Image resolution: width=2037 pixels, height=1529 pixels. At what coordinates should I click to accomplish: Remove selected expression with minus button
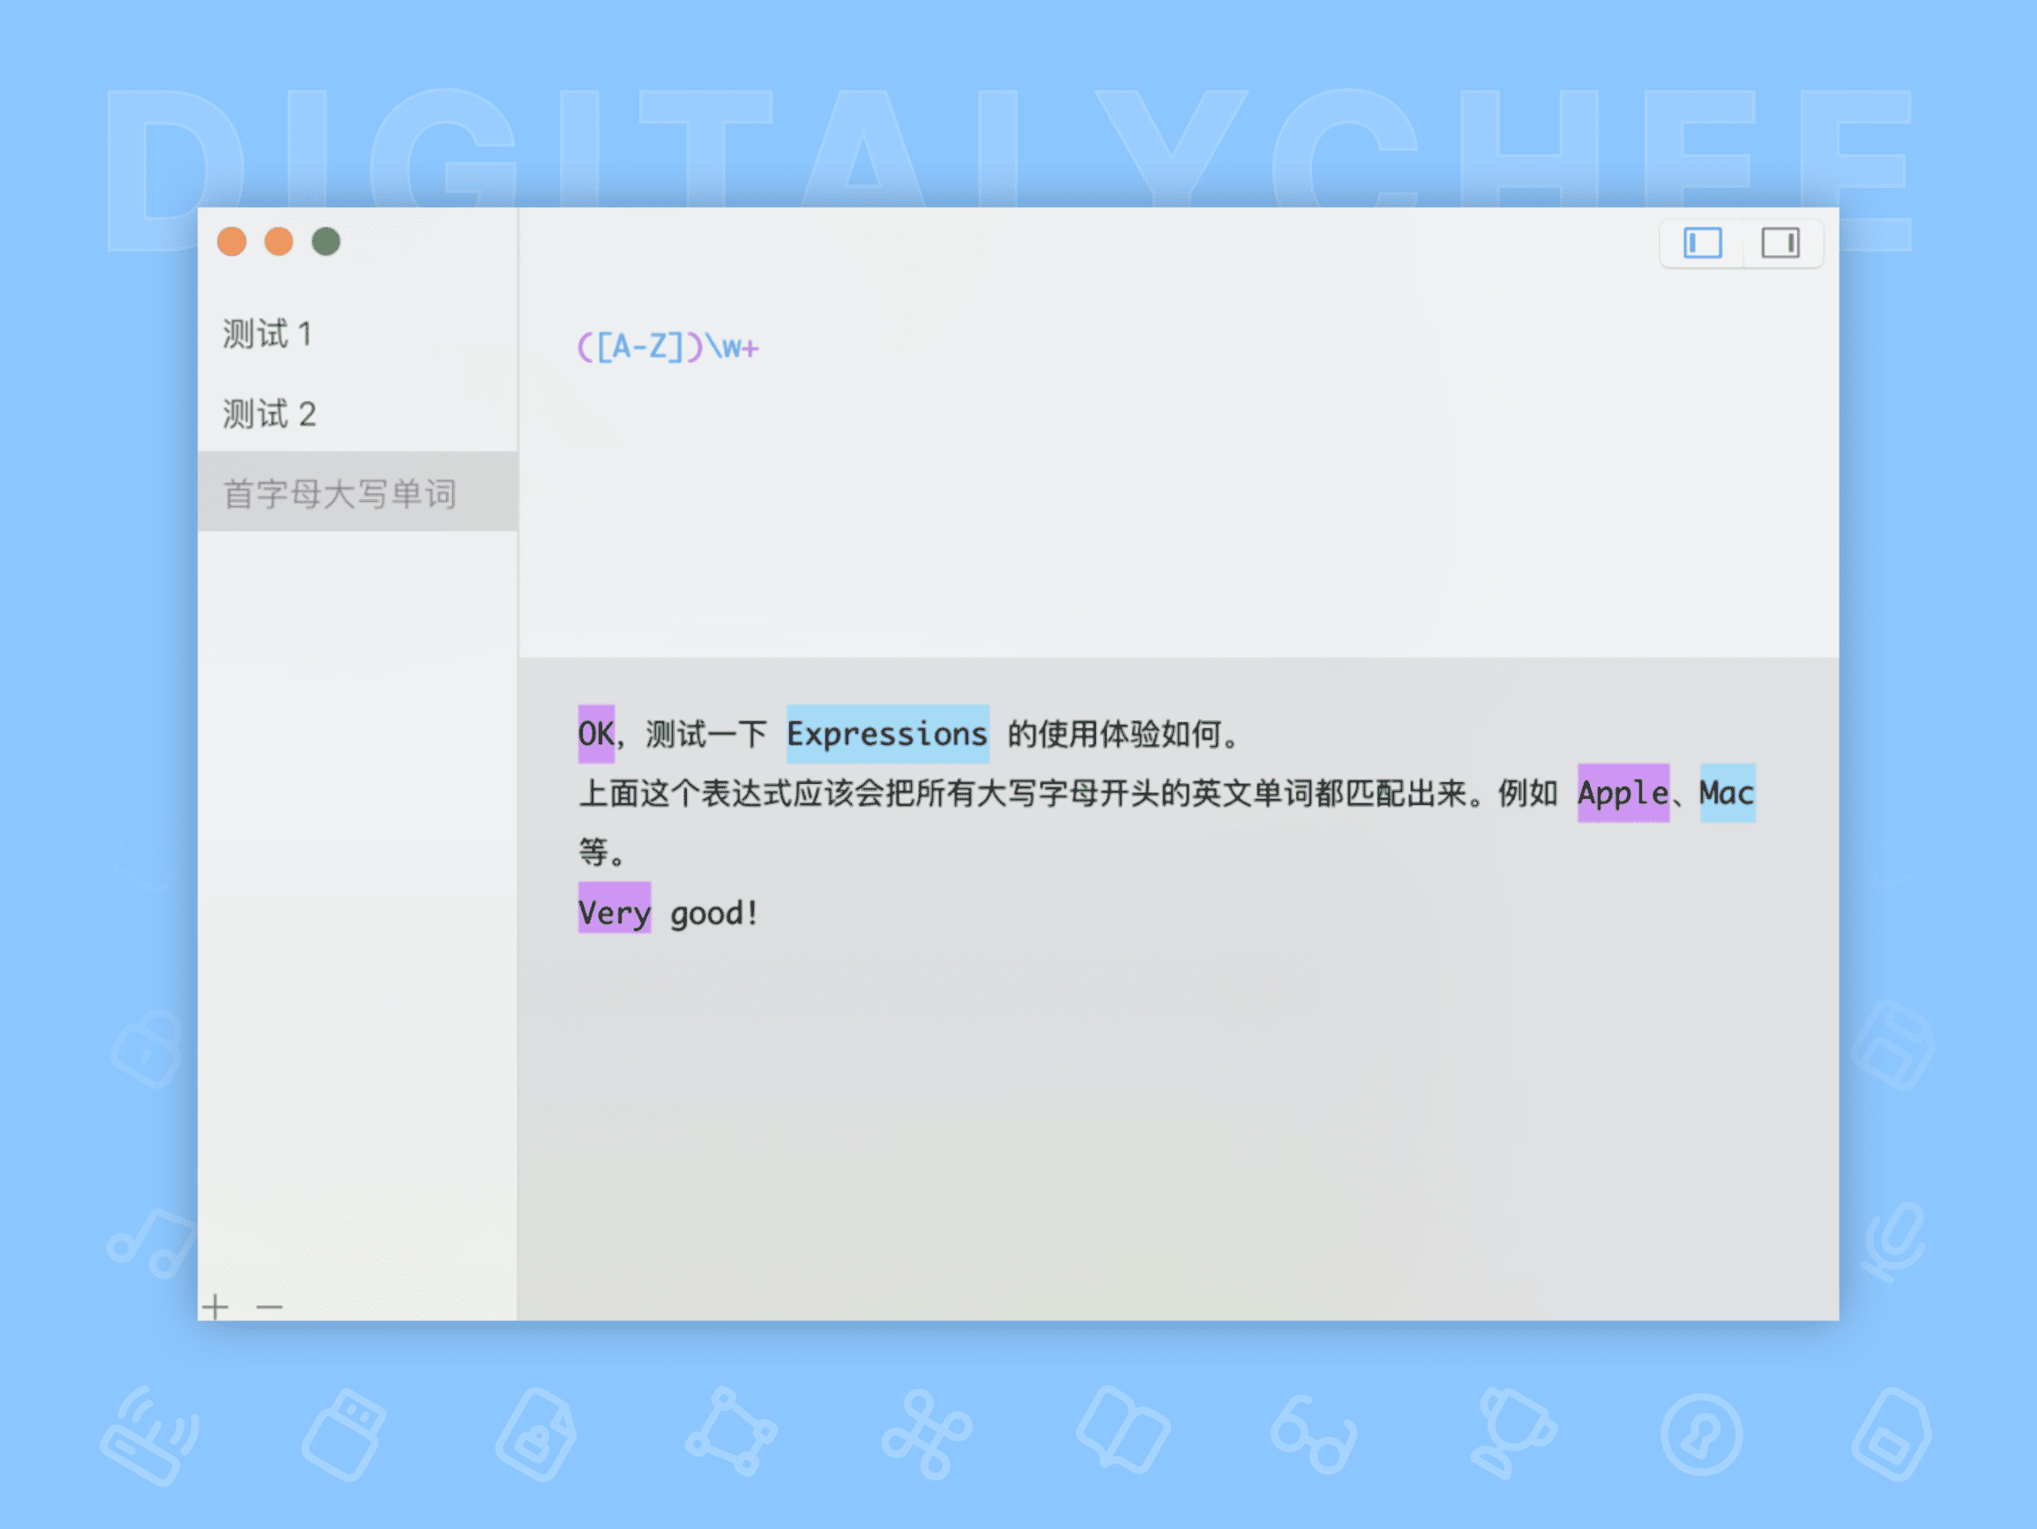point(269,1306)
